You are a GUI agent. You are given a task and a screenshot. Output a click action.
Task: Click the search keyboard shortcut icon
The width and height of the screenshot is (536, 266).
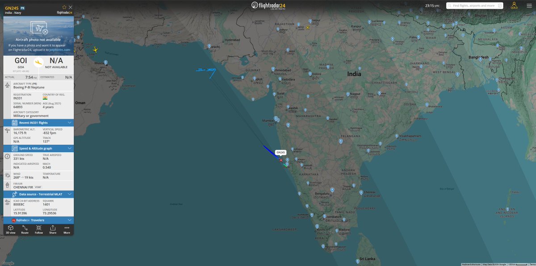(500, 6)
